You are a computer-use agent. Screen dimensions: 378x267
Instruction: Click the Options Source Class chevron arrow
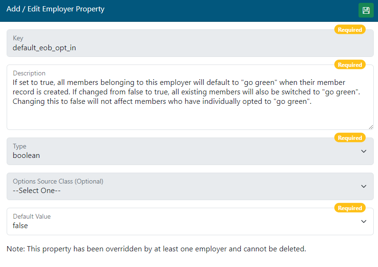(364, 186)
